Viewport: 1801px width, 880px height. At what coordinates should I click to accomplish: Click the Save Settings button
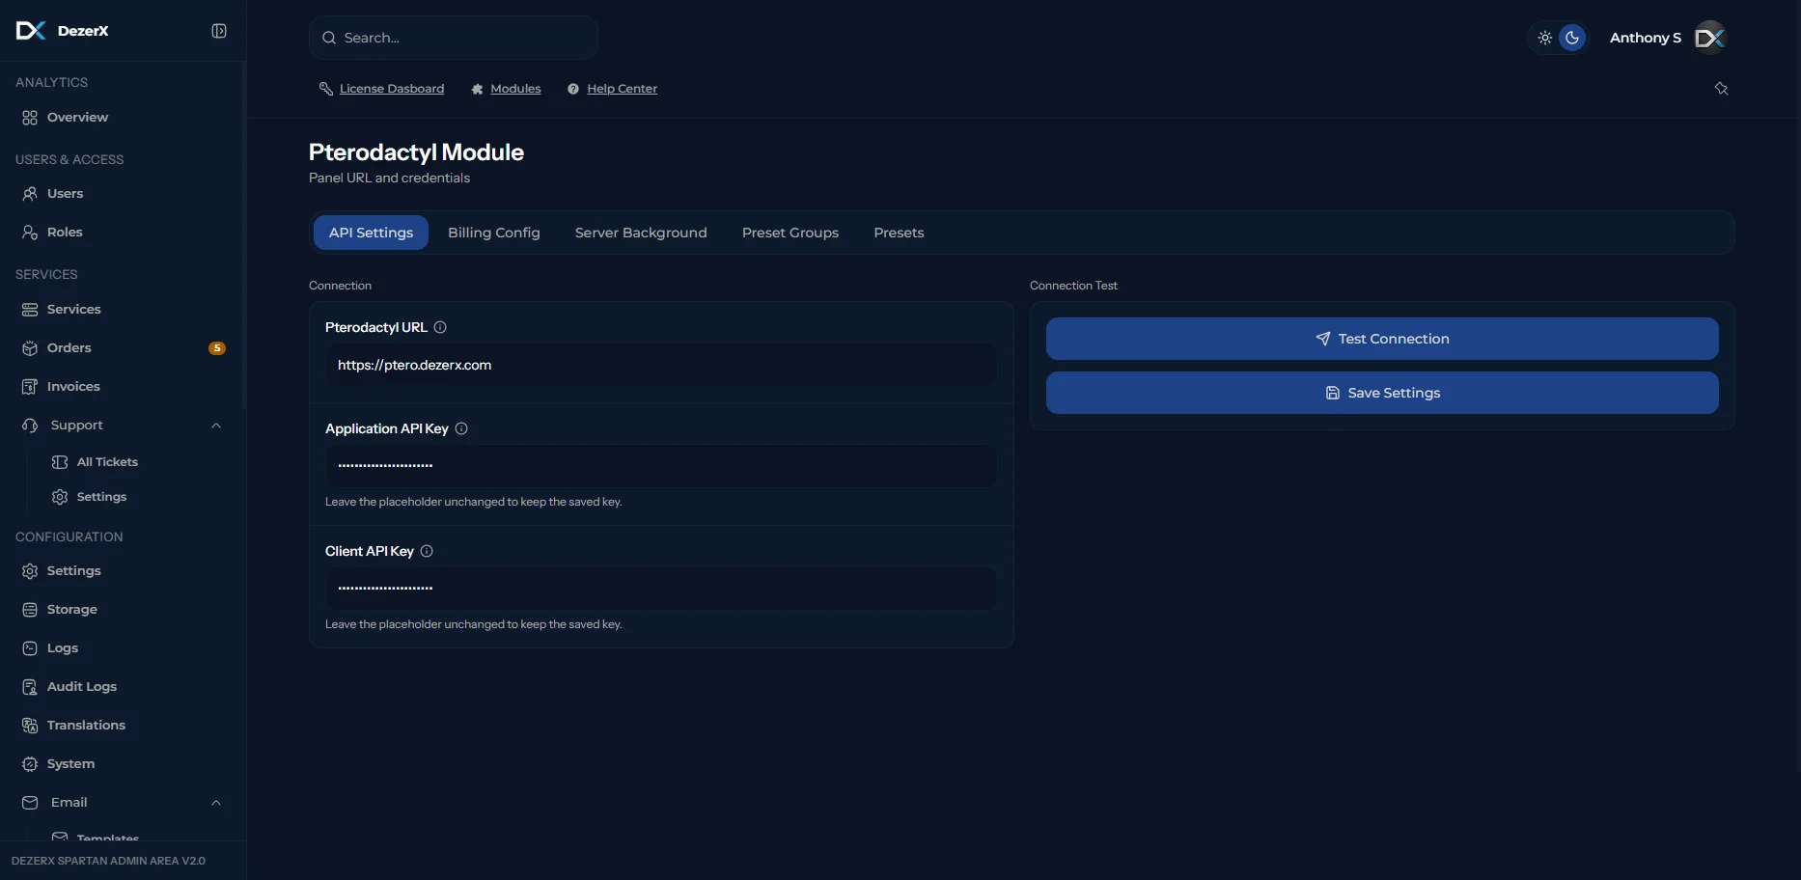coord(1382,393)
